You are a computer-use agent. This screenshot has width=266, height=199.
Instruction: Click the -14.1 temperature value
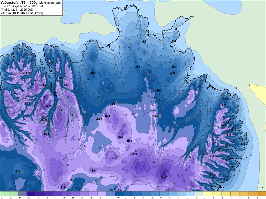(x=99, y=119)
